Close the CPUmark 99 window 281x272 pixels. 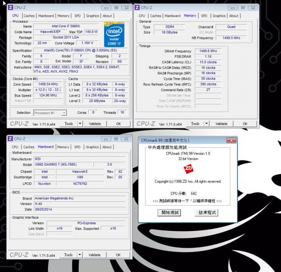click(x=231, y=140)
